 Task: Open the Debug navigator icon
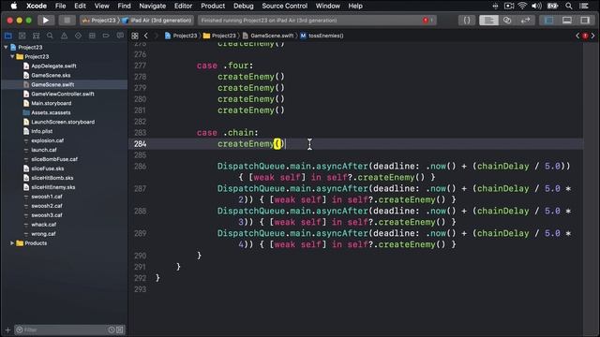tap(92, 36)
